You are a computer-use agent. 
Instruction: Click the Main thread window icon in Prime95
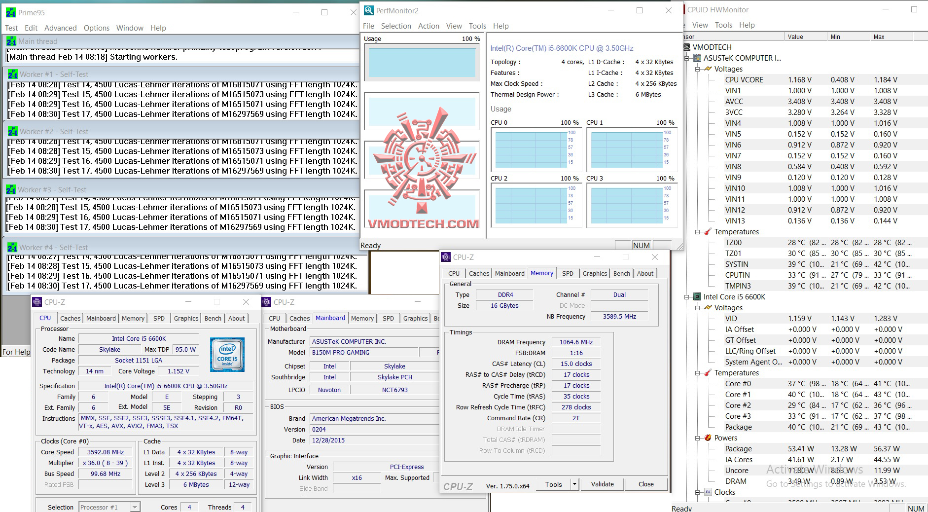click(11, 41)
